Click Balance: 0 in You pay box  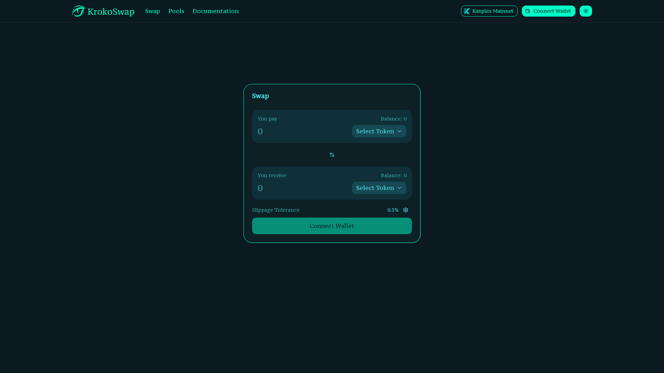click(394, 119)
